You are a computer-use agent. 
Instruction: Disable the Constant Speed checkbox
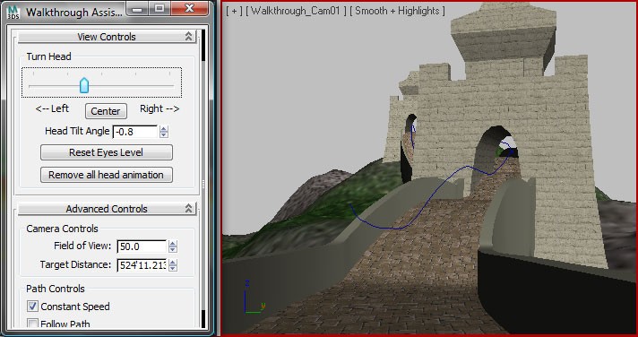[32, 306]
